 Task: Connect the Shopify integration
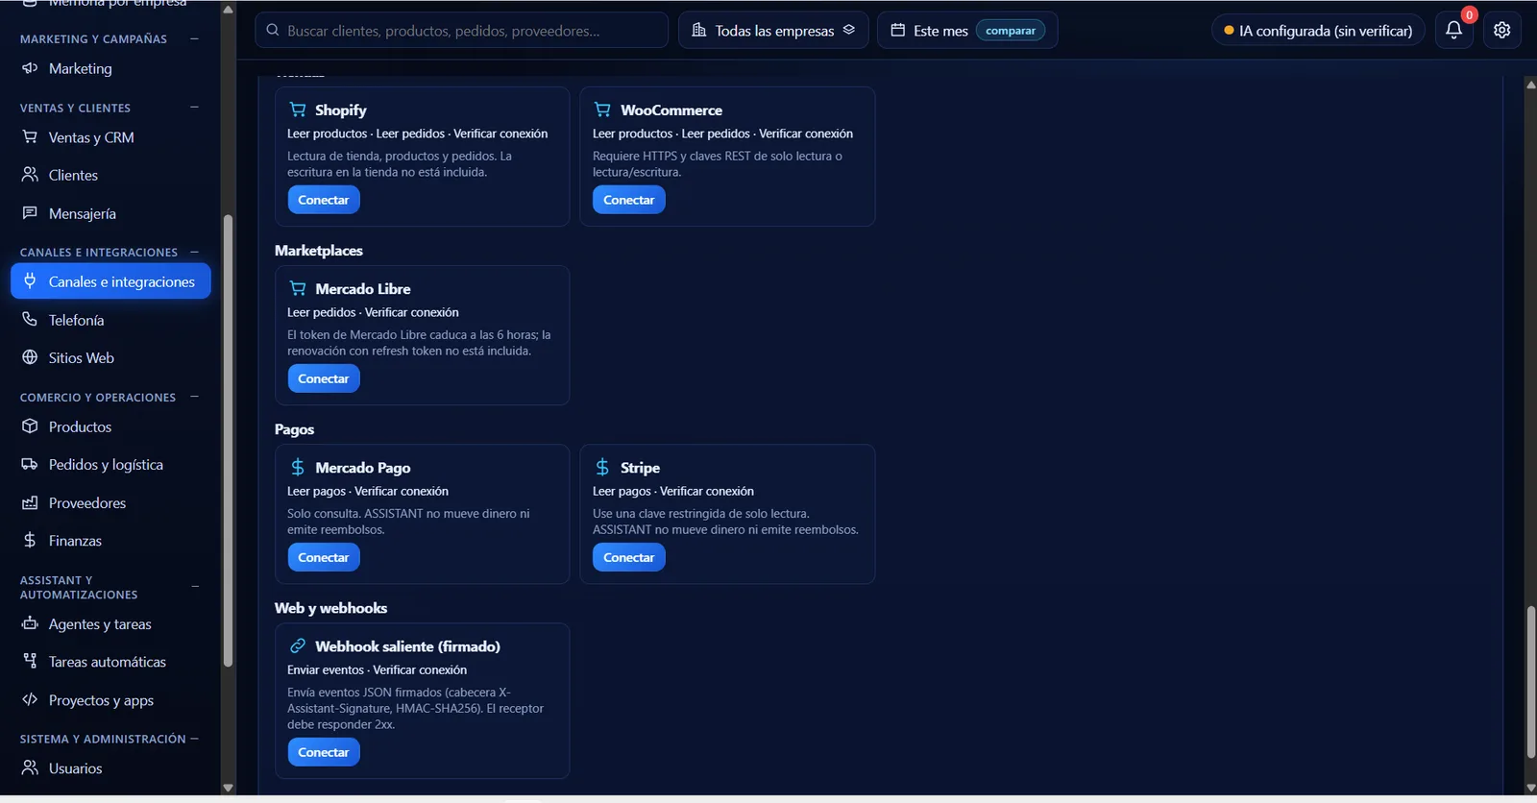pos(324,200)
